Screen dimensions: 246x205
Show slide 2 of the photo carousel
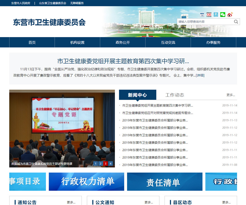[101, 164]
